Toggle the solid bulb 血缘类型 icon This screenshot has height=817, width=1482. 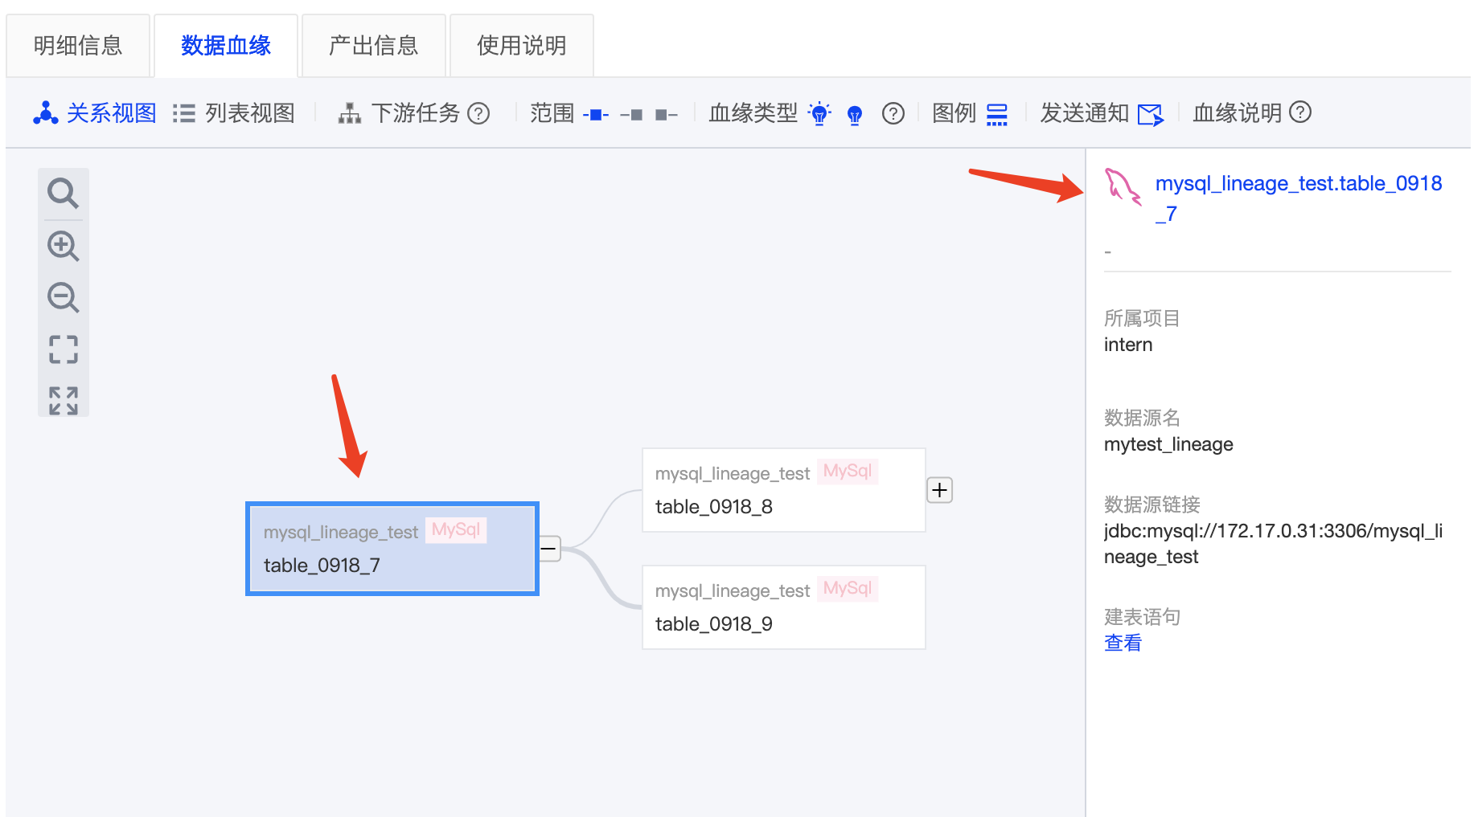[x=855, y=115]
